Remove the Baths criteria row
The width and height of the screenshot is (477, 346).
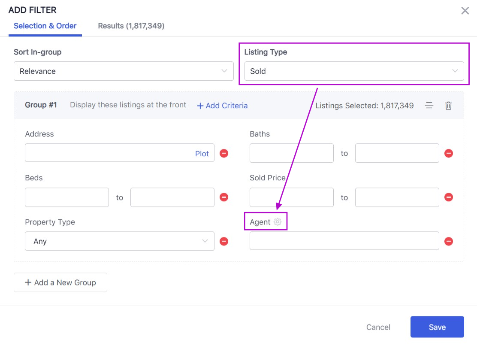(x=449, y=153)
